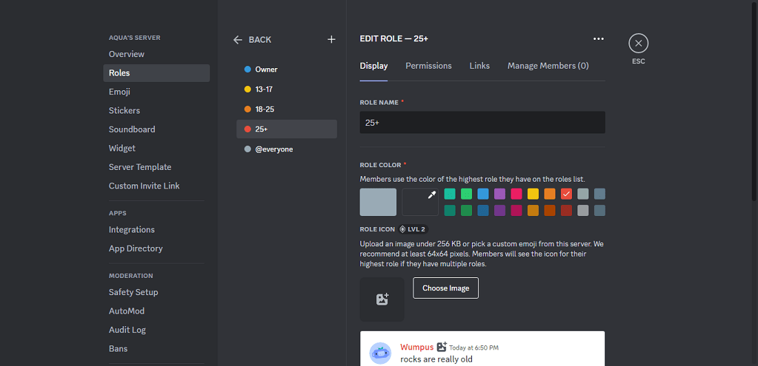Pick the teal color swatch

[x=449, y=193]
